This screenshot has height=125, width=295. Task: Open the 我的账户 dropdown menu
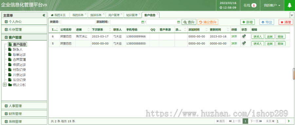[x=272, y=6]
